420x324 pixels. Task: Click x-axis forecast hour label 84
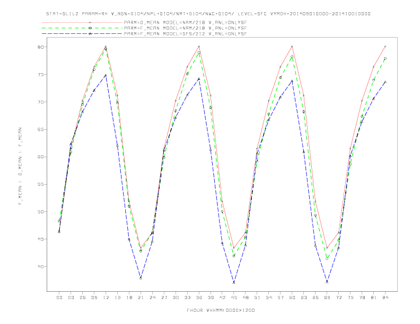pos(386,298)
